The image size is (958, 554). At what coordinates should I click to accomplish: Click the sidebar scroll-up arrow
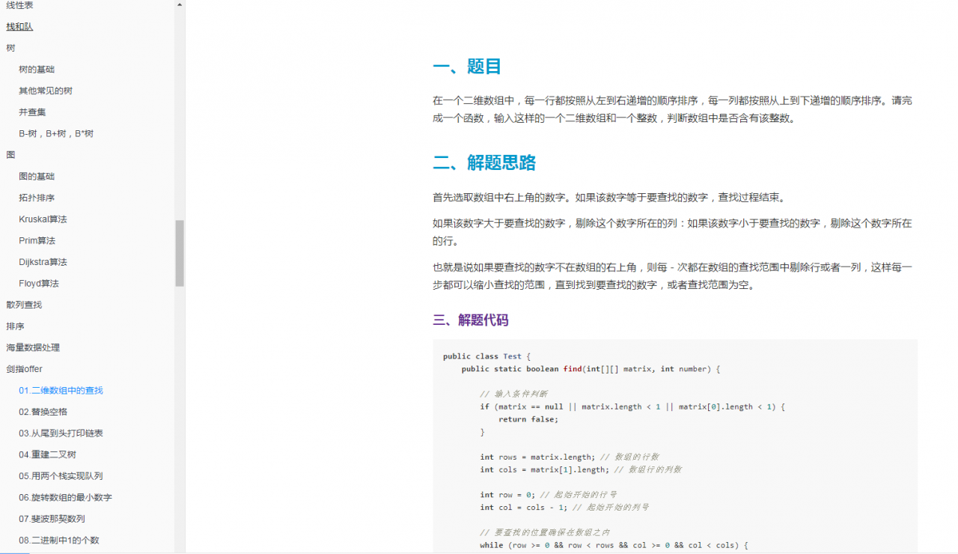click(180, 4)
